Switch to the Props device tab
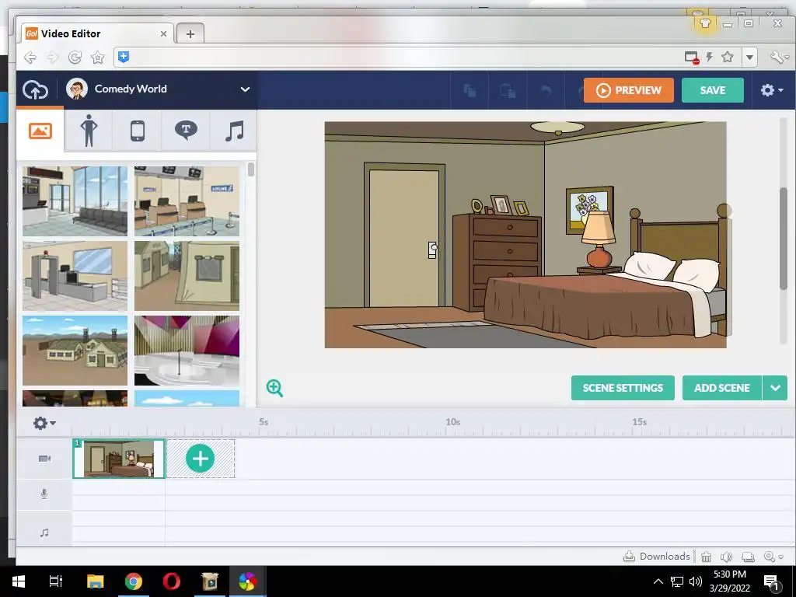Image resolution: width=796 pixels, height=597 pixels. tap(137, 131)
